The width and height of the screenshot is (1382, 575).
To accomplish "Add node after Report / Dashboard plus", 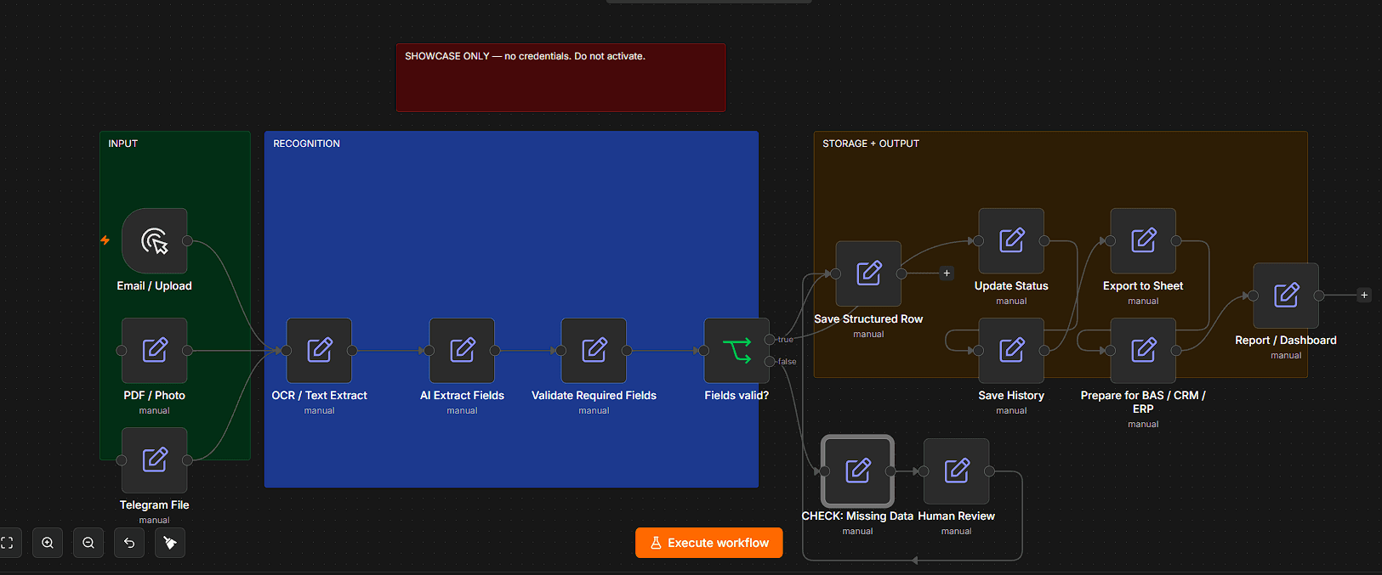I will click(x=1364, y=296).
